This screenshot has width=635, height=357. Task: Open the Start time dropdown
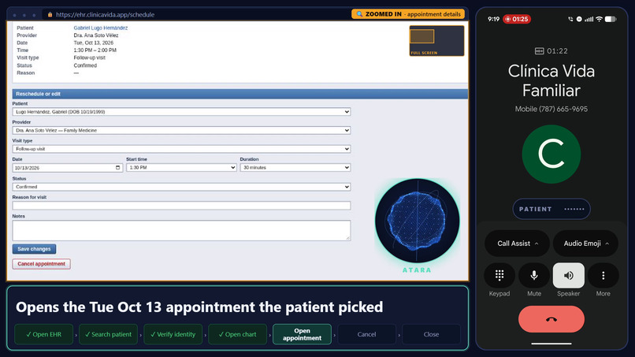(181, 167)
